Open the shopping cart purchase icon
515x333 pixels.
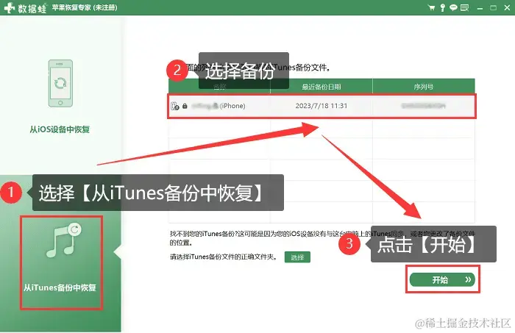(431, 7)
